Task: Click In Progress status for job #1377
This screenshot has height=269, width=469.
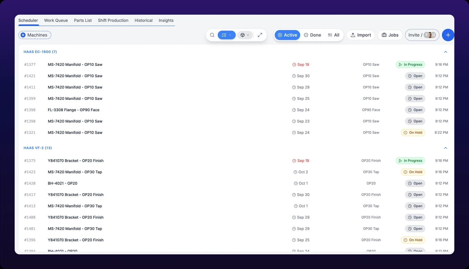Action: [x=410, y=65]
